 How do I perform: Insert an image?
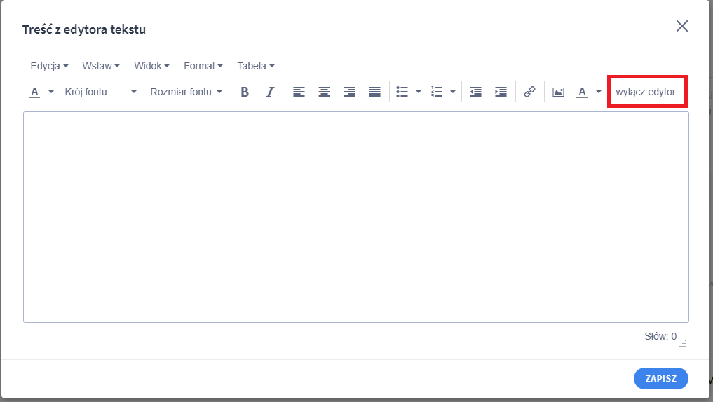558,92
